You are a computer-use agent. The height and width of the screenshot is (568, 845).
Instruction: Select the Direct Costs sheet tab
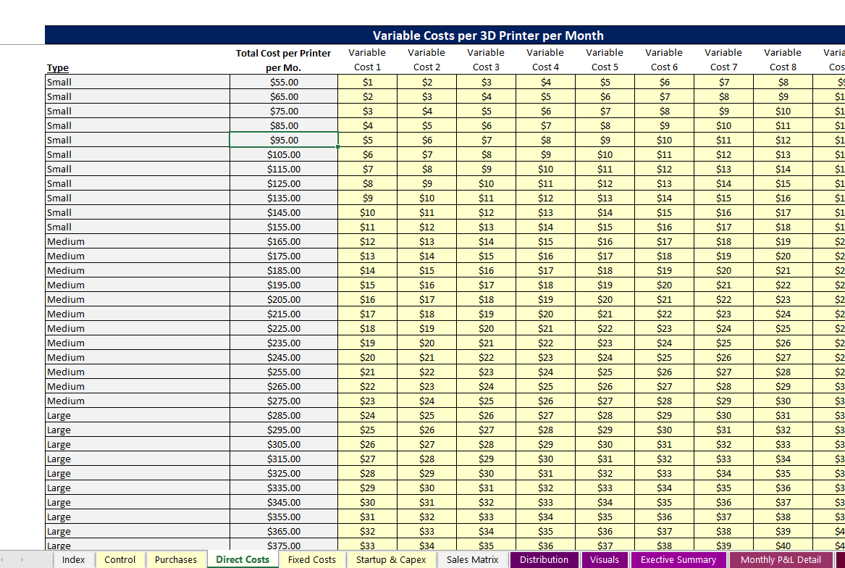pos(243,559)
